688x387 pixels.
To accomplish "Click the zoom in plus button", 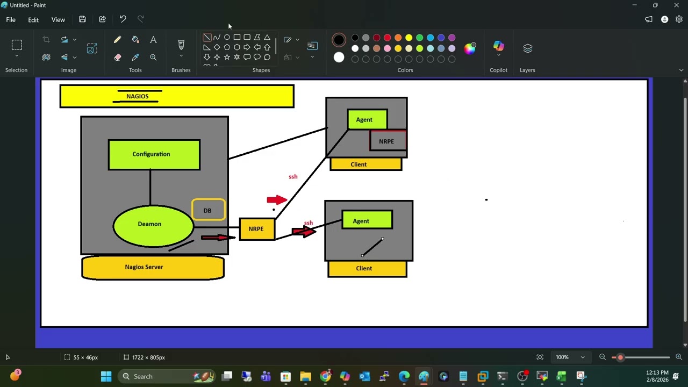I will coord(679,357).
